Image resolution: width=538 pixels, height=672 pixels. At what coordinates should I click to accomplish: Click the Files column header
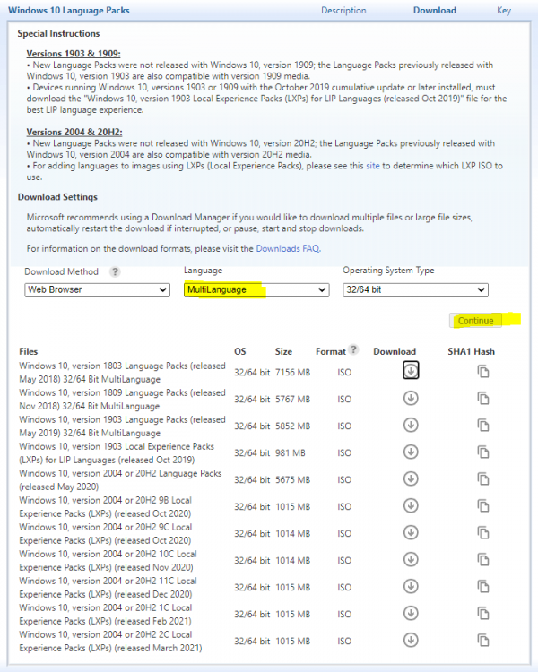(x=29, y=351)
